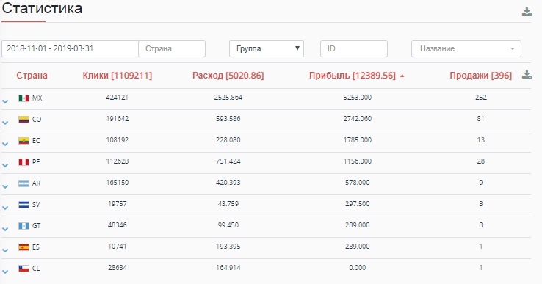Open the Название combo box

(466, 48)
